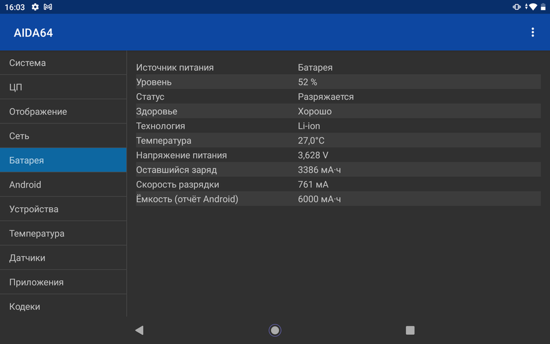Select the 761 мА discharge rate value
The image size is (550, 344).
[x=313, y=185]
